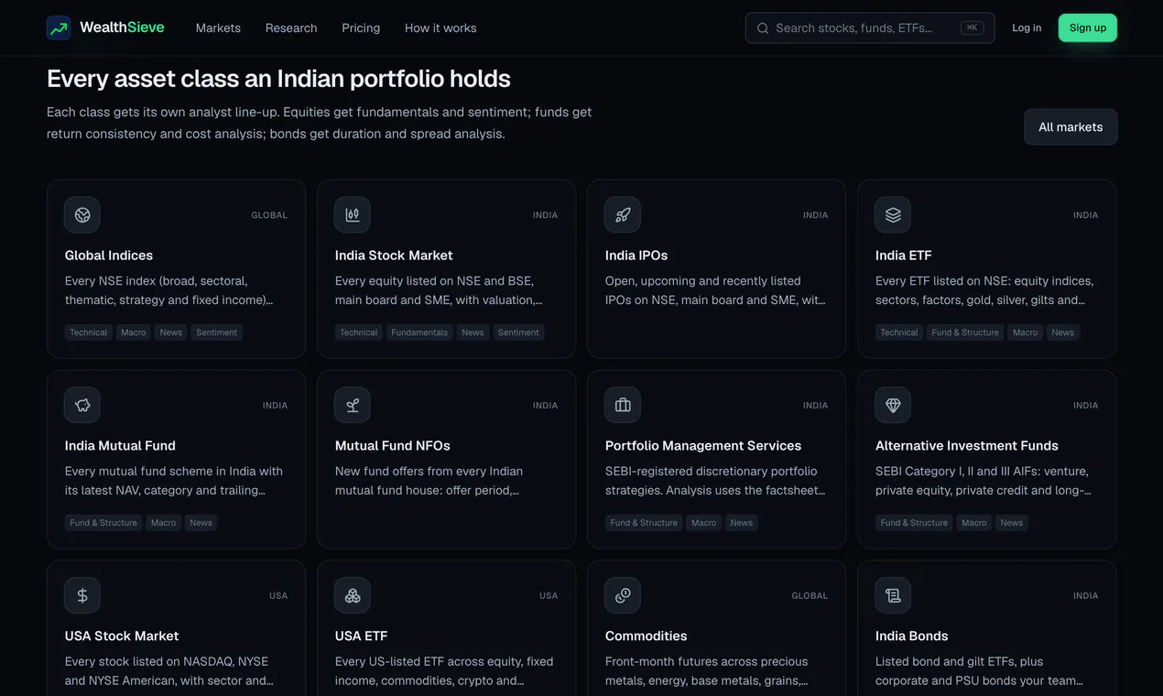Click the search magnifier icon
The width and height of the screenshot is (1163, 696).
pyautogui.click(x=763, y=28)
